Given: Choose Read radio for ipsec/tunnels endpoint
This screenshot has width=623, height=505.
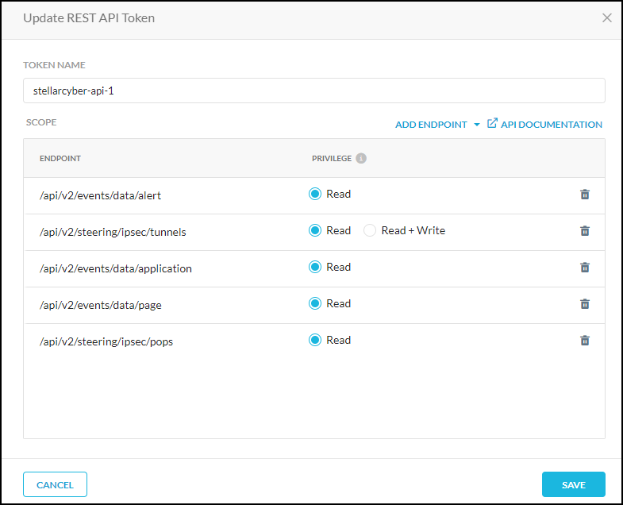Looking at the screenshot, I should 315,231.
